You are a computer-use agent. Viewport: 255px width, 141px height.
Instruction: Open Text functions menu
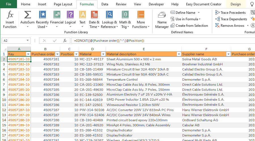[x=82, y=19]
